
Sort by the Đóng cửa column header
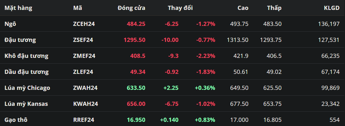[131, 8]
